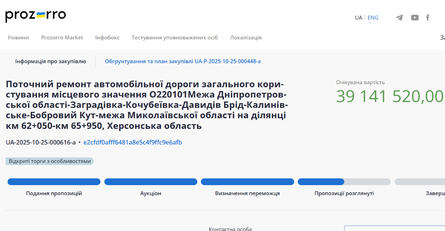
Task: Open the Prozorro Telegram channel icon
Action: (399, 17)
